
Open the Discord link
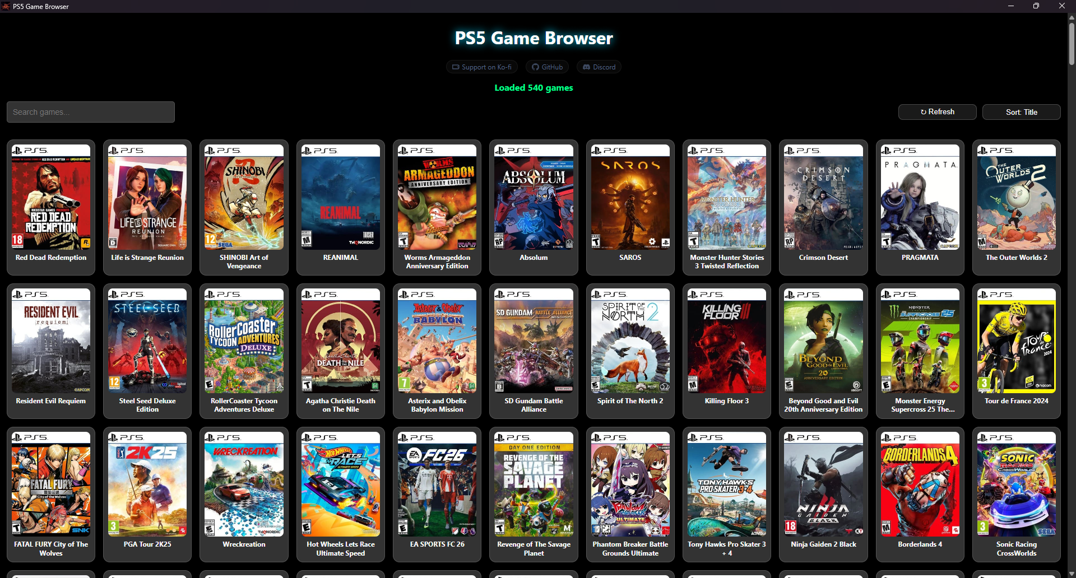tap(599, 67)
